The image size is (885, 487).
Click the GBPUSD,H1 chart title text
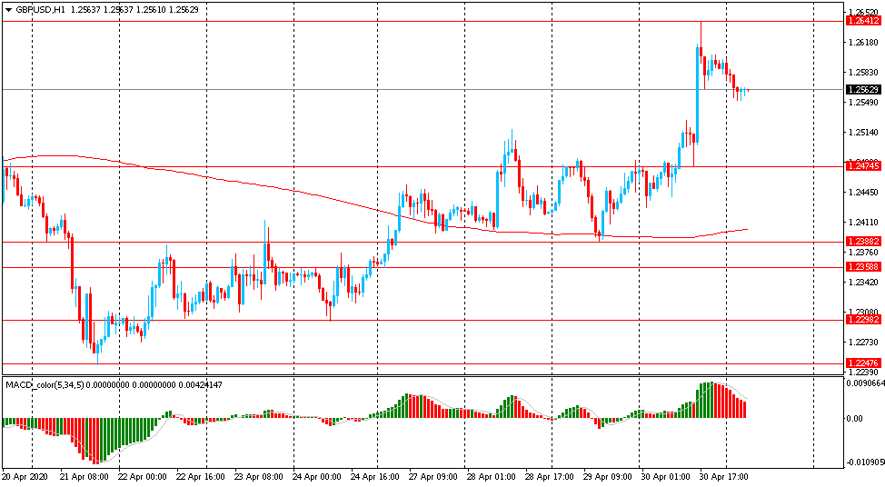pos(41,9)
